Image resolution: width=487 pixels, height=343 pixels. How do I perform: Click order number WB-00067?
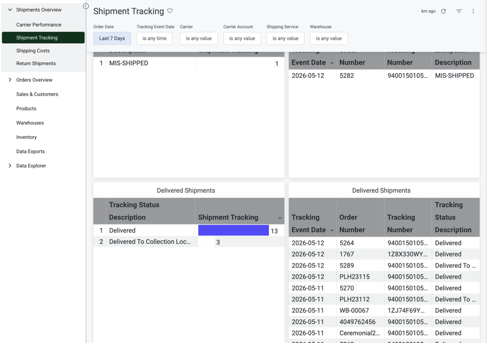click(354, 310)
